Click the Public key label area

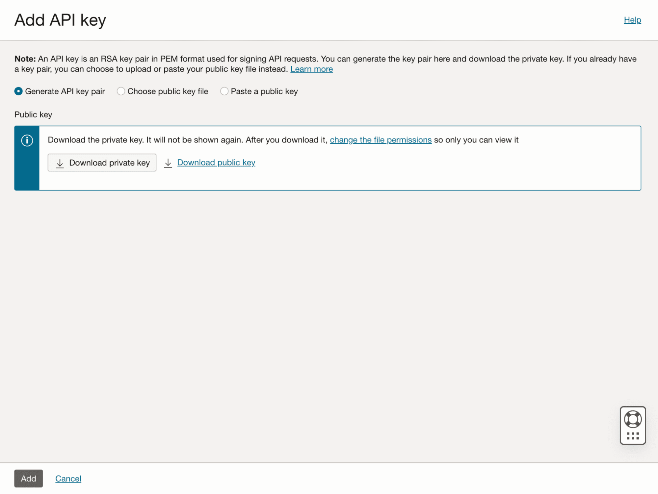33,114
